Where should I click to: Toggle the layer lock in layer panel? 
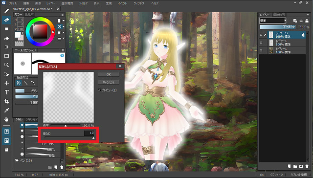[x=307, y=21]
